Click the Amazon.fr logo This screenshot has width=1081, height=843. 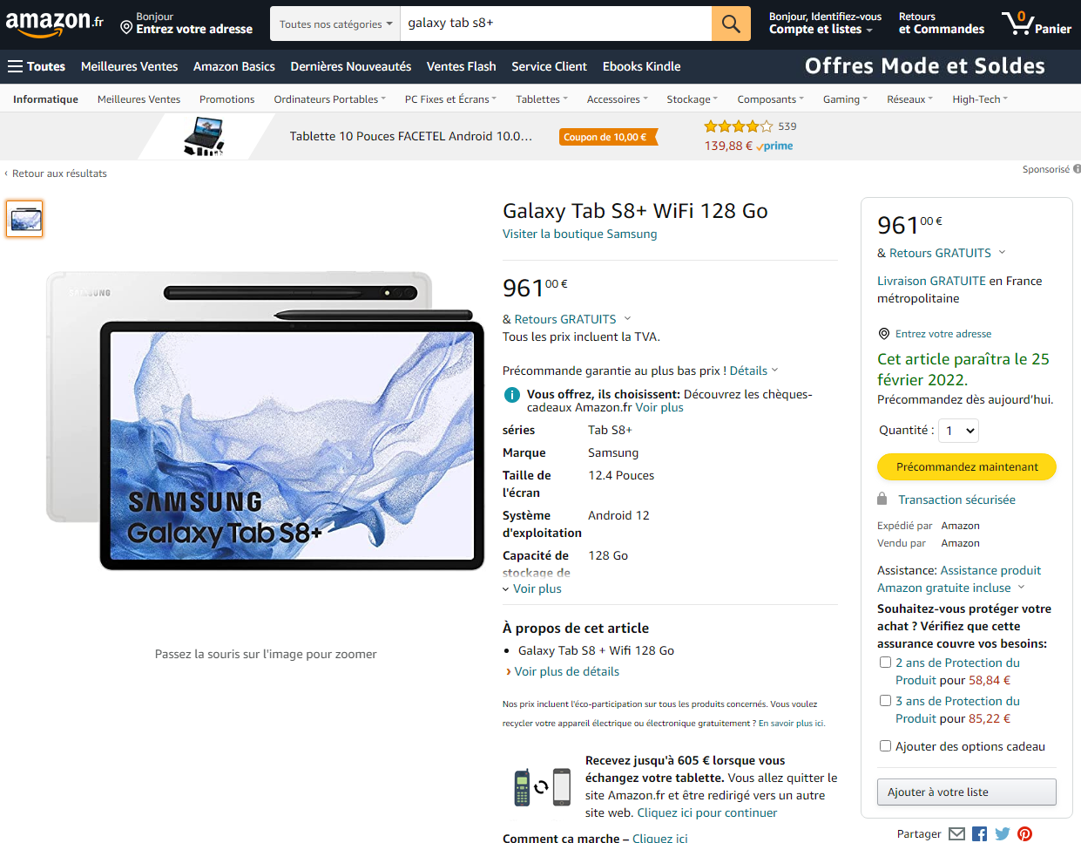click(54, 24)
